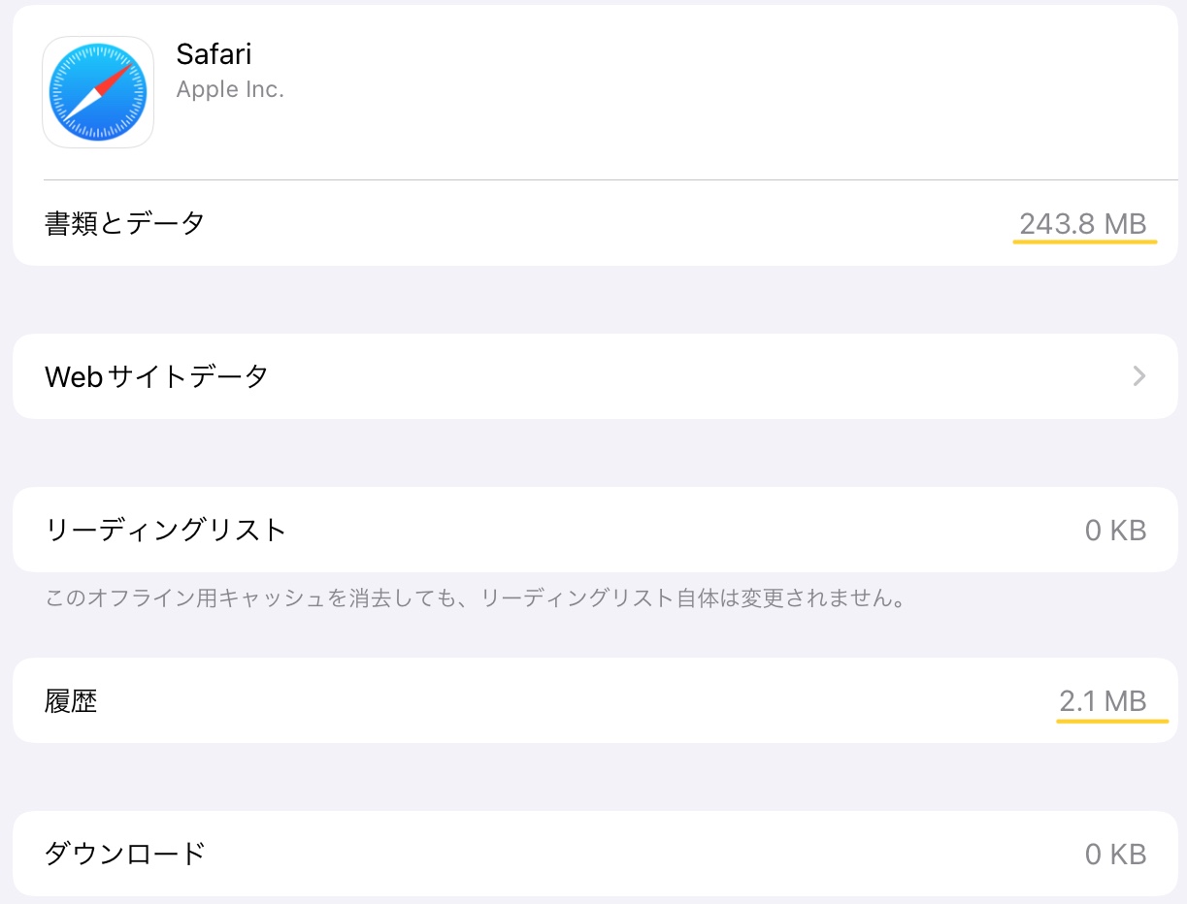The width and height of the screenshot is (1187, 904).
Task: Click the リーディングリスト 0 KB value
Action: pos(1115,531)
